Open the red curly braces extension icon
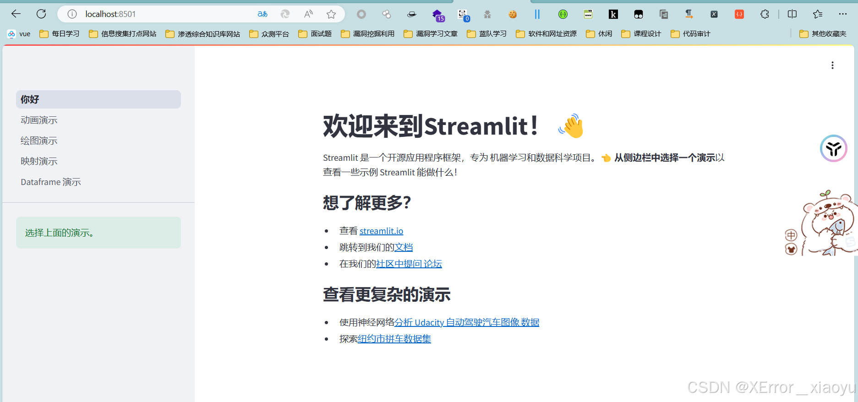 (739, 15)
